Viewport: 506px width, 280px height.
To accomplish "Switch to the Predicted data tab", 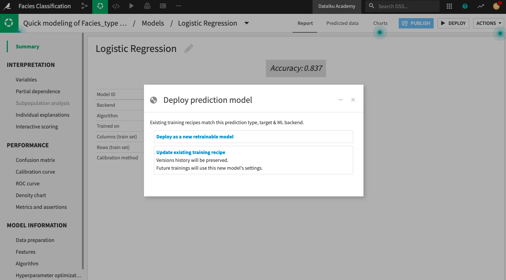I will click(x=342, y=23).
